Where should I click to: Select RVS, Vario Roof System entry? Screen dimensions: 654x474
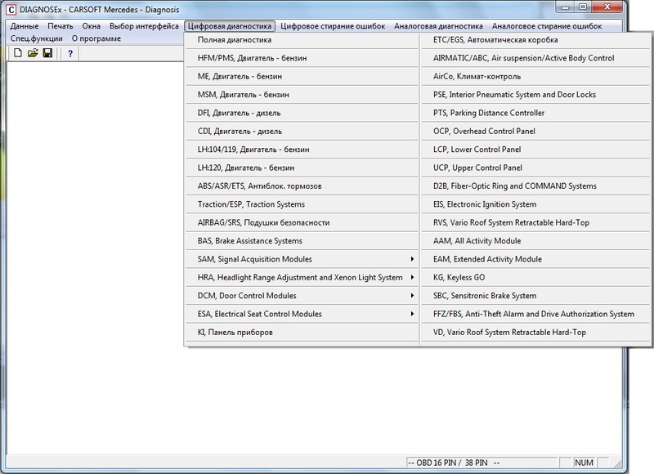coord(535,222)
